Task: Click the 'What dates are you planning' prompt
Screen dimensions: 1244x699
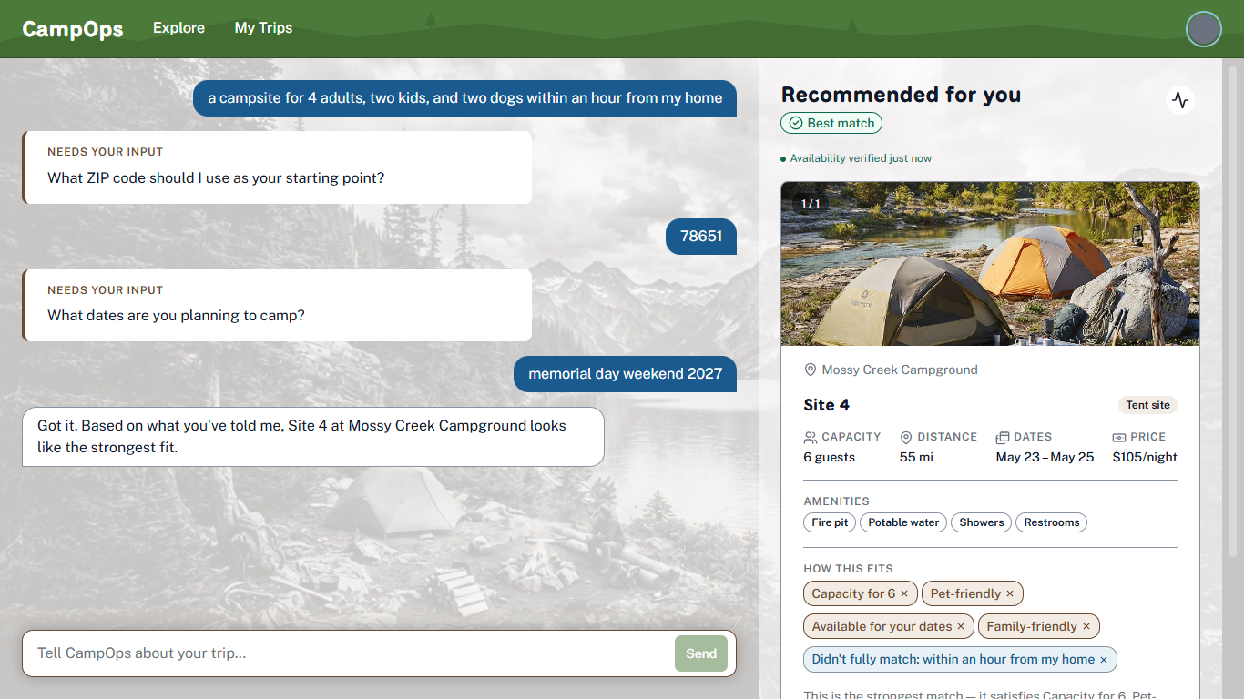Action: pos(278,306)
